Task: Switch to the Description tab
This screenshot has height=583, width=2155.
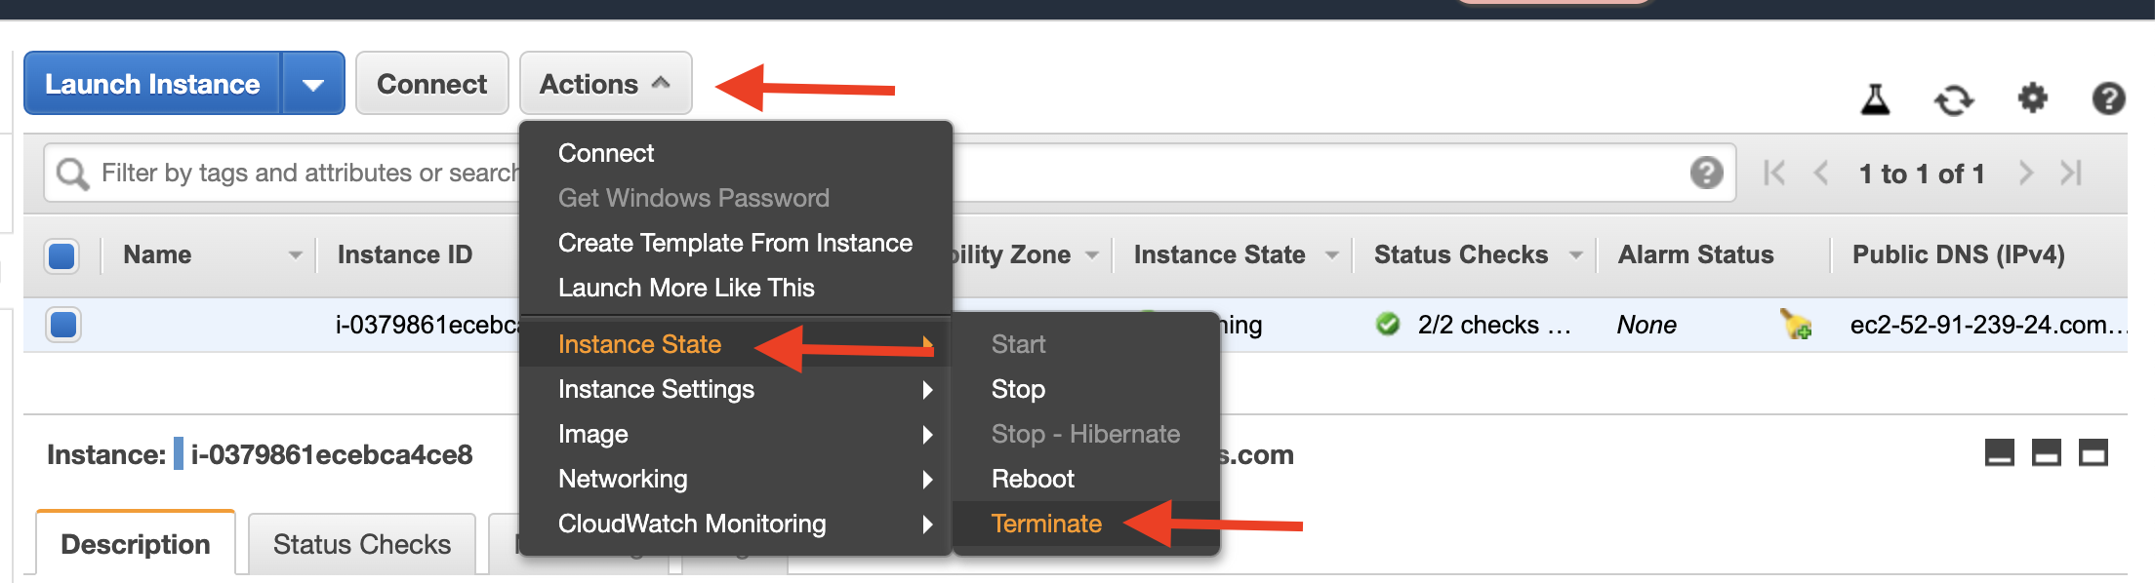Action: click(x=136, y=544)
